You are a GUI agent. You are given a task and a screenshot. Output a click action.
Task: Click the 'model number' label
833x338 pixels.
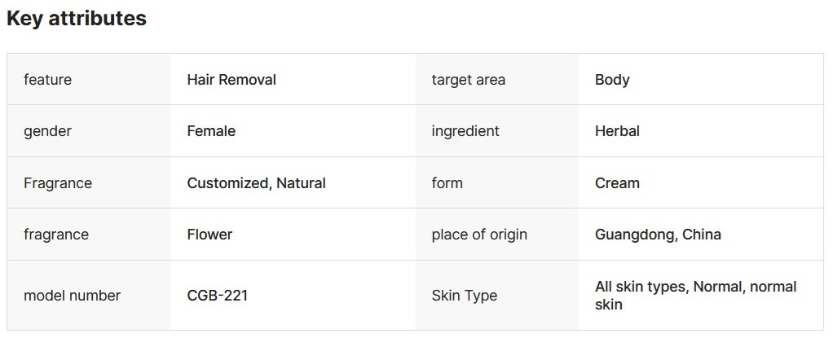point(72,296)
